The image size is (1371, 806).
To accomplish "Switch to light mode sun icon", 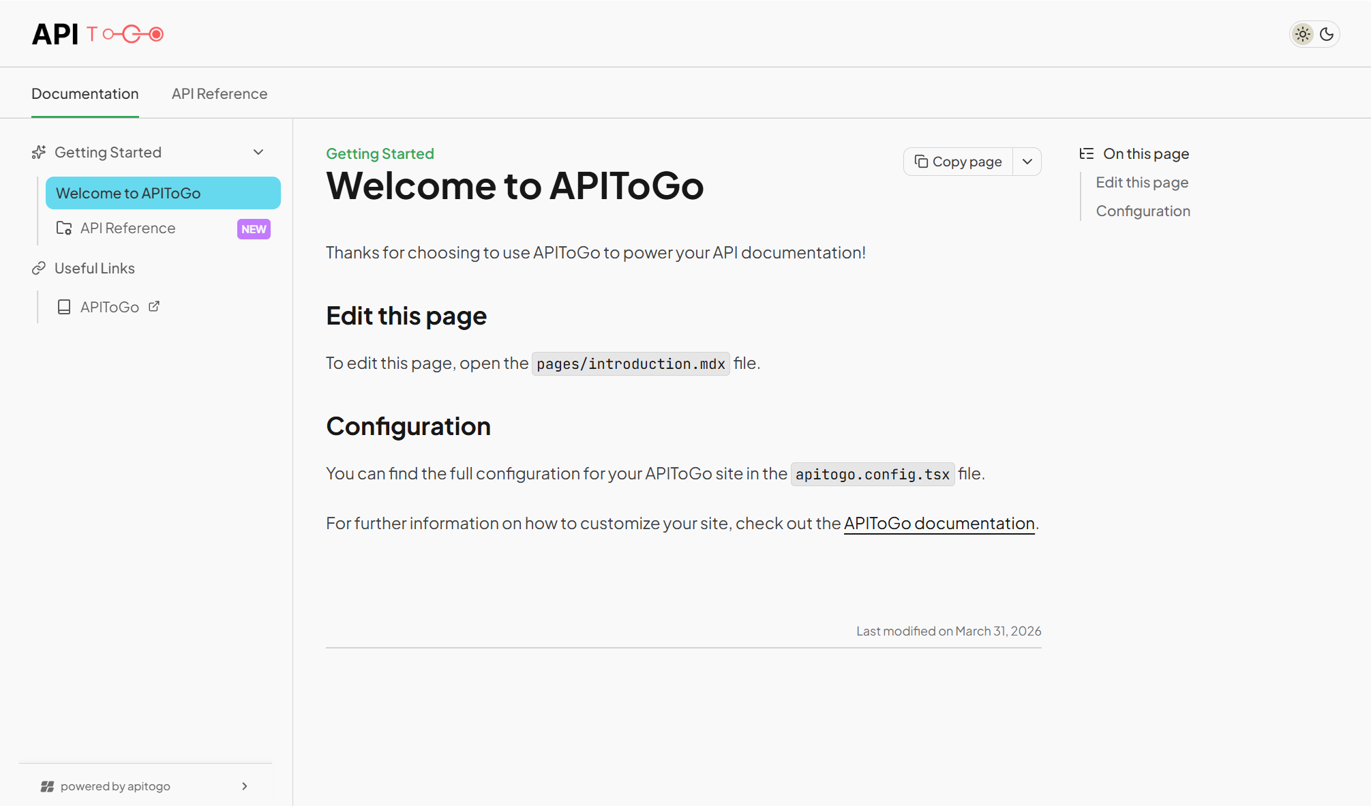I will tap(1302, 34).
